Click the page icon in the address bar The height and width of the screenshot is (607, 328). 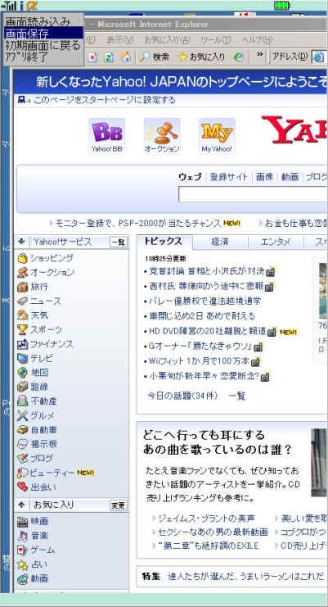(318, 57)
